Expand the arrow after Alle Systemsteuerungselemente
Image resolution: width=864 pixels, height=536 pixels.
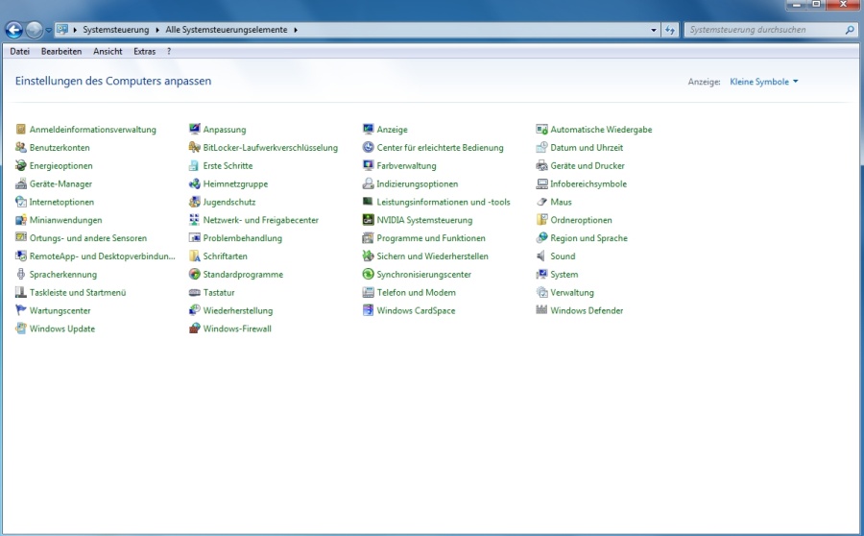pyautogui.click(x=296, y=30)
